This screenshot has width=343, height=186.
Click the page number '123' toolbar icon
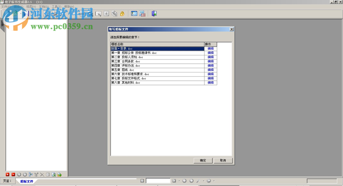pyautogui.click(x=142, y=14)
